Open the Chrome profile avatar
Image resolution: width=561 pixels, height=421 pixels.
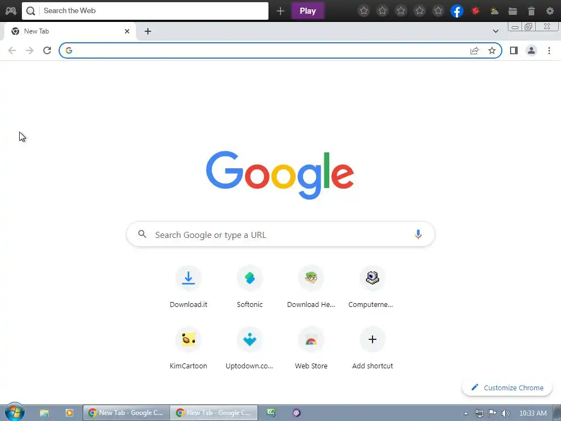point(531,50)
